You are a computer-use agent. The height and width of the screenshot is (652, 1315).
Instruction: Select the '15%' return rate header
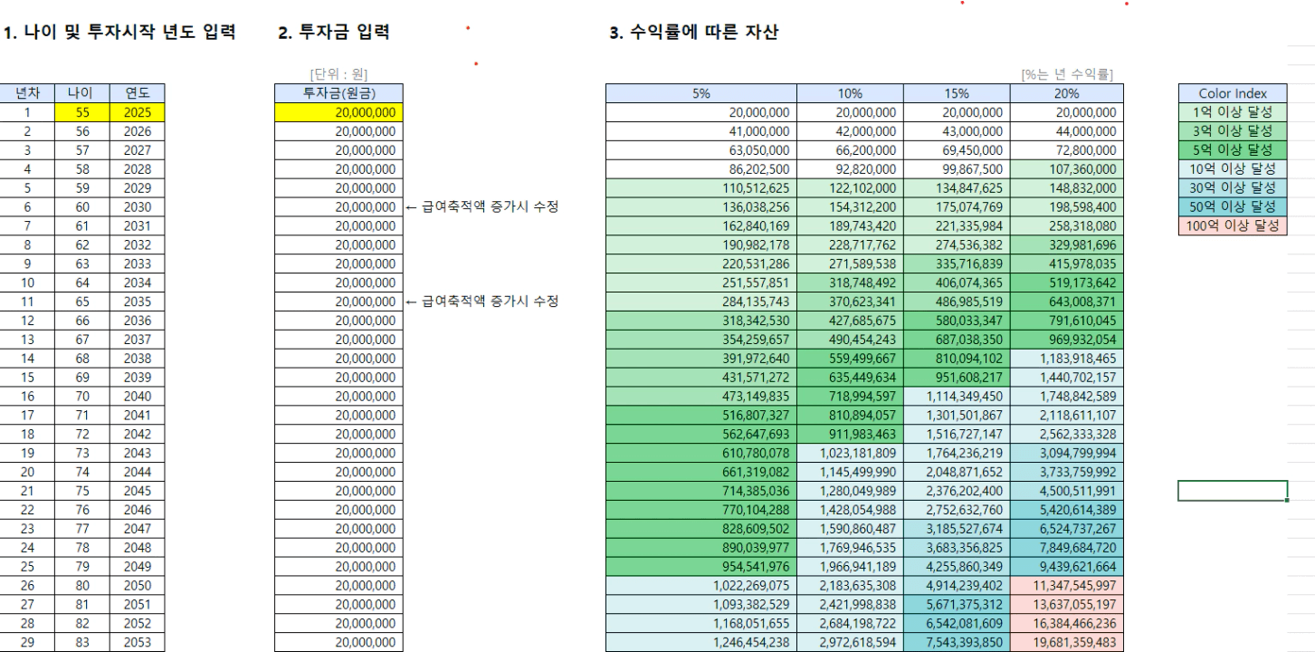point(957,94)
